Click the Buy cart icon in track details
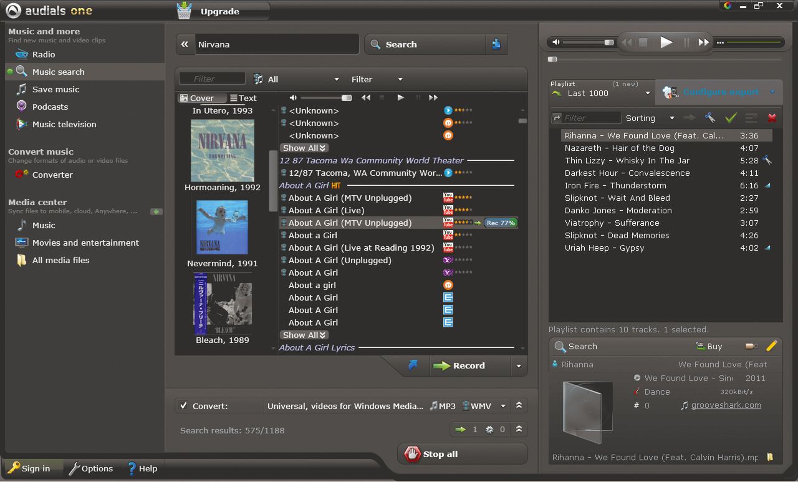The height and width of the screenshot is (482, 798). [x=709, y=346]
